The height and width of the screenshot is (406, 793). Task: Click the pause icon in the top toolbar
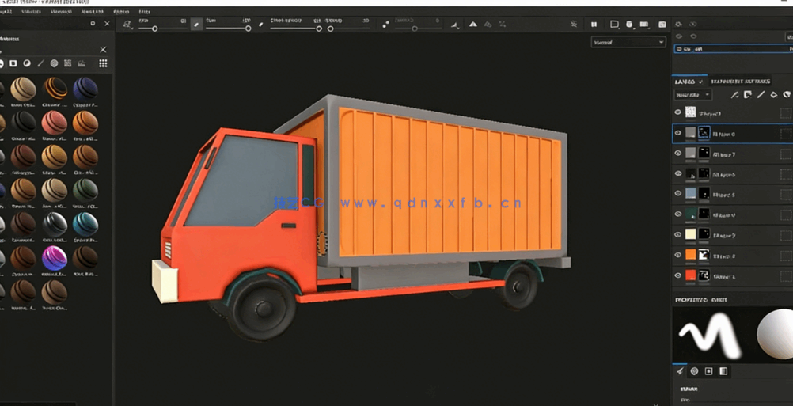(594, 25)
